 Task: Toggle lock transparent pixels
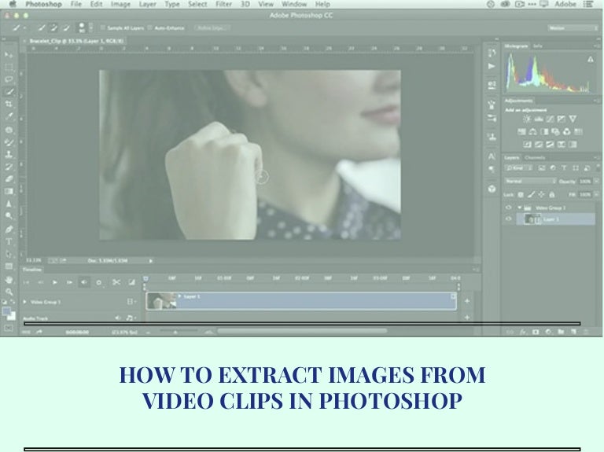click(521, 195)
